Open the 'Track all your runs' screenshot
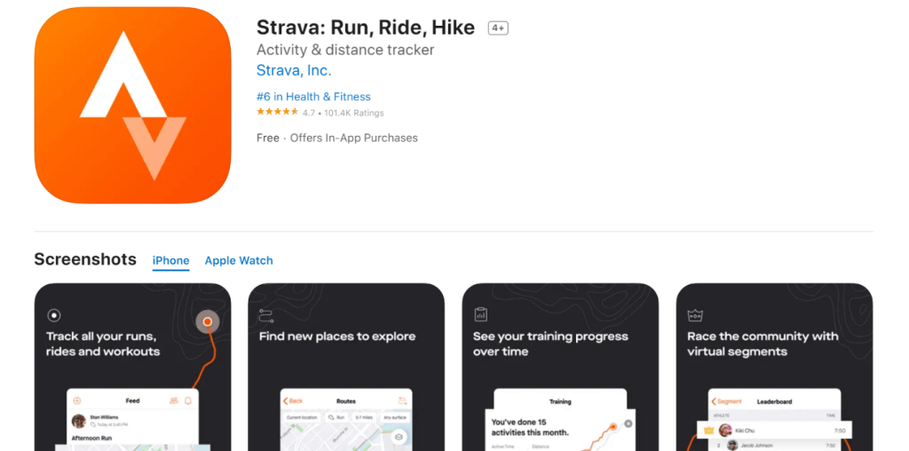 pos(133,367)
